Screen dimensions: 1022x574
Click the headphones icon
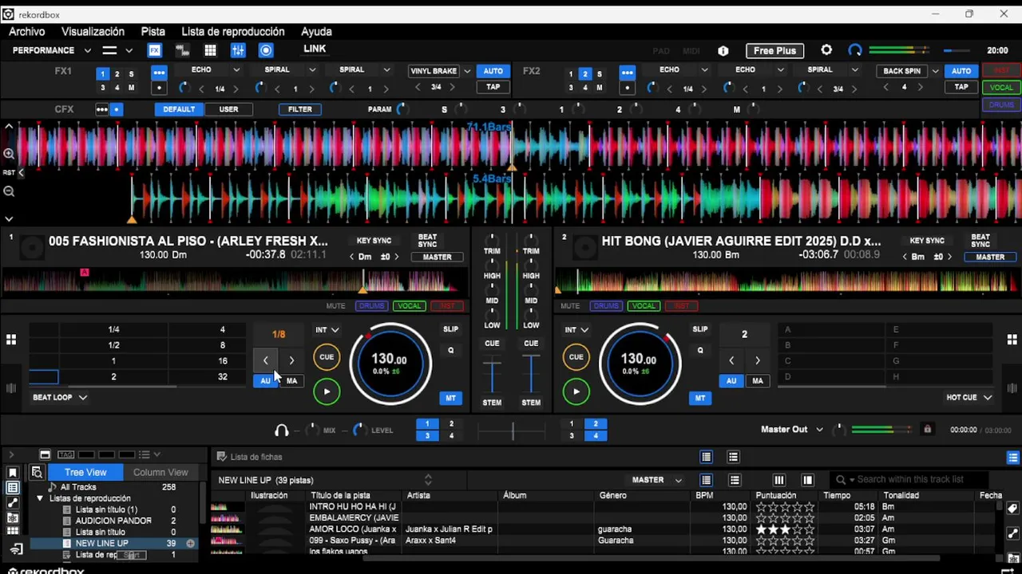(x=281, y=430)
